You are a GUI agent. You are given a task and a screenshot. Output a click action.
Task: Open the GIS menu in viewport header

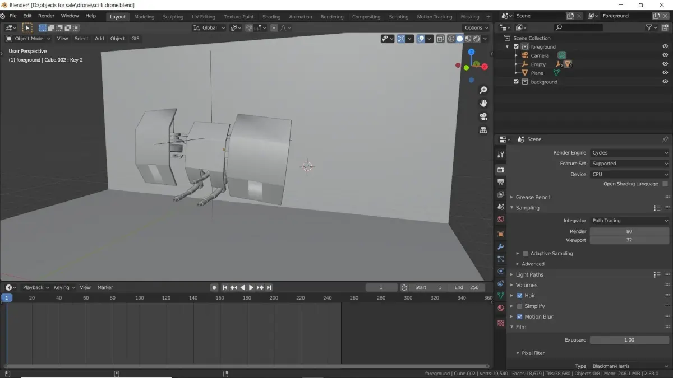pyautogui.click(x=135, y=39)
